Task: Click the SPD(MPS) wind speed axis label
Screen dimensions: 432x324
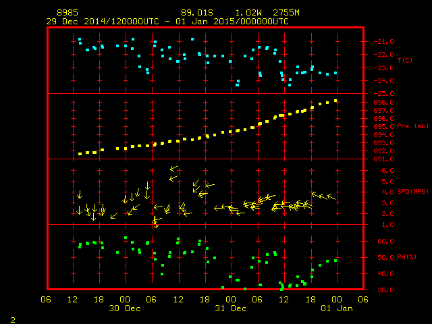Action: [x=412, y=192]
